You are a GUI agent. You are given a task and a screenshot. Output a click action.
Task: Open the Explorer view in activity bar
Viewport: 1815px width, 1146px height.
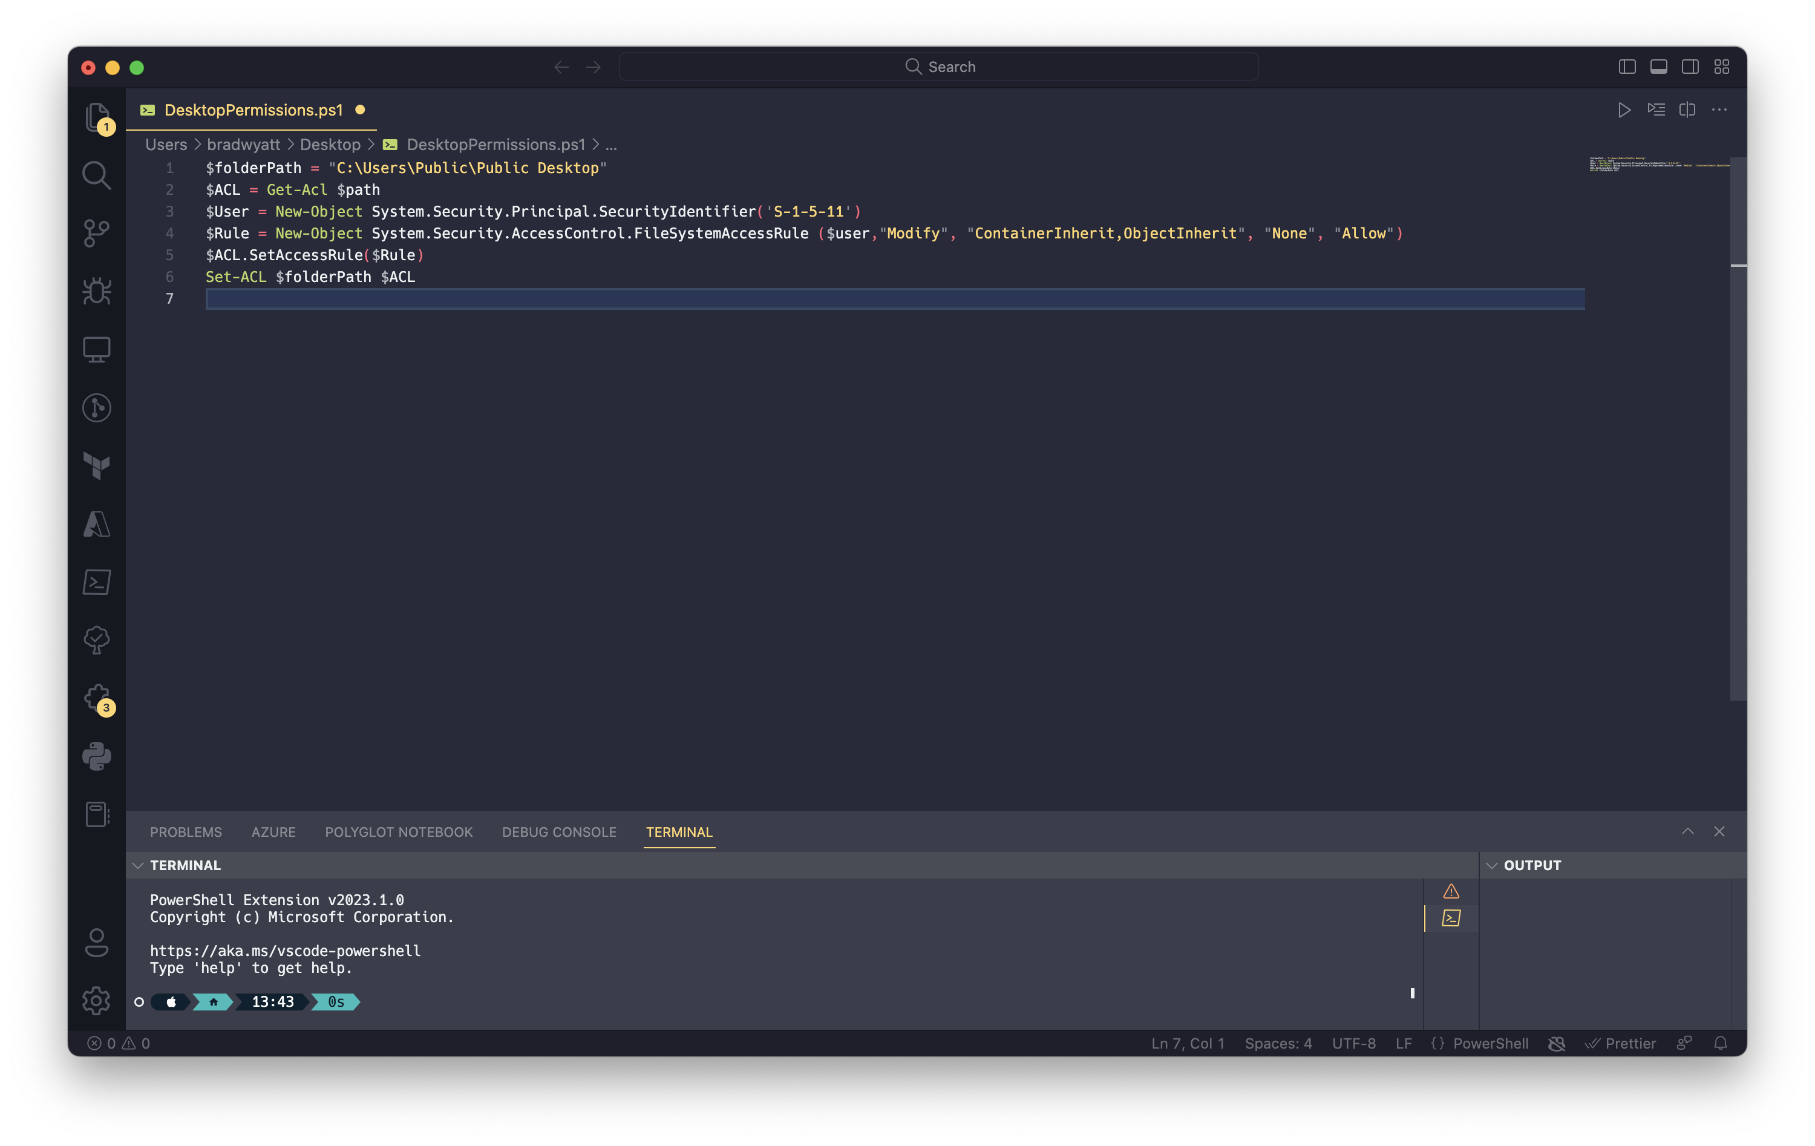coord(96,117)
